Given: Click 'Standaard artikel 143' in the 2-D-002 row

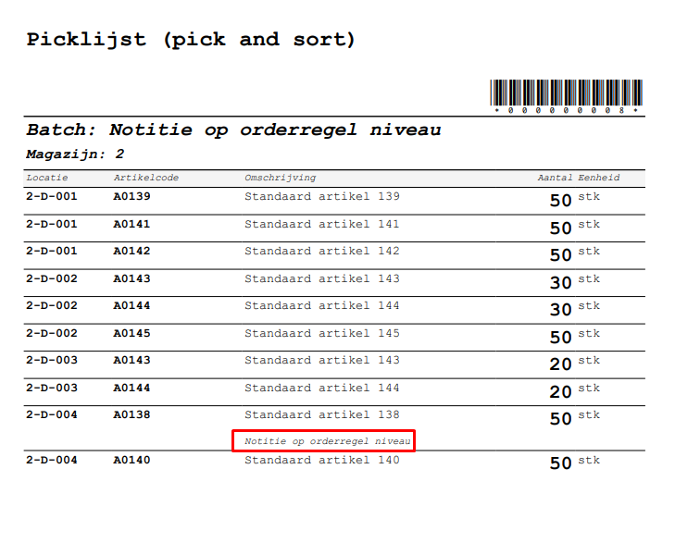Looking at the screenshot, I should (322, 278).
